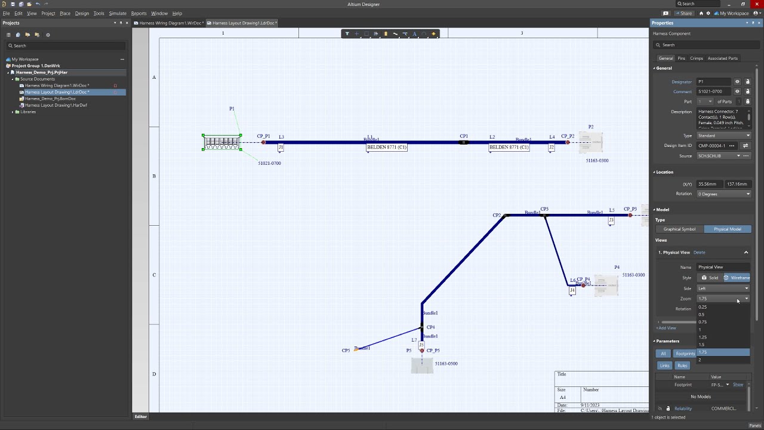
Task: Click the Save icon in the title bar
Action: click(13, 4)
